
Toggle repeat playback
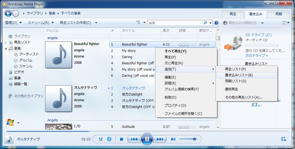pos(109,139)
